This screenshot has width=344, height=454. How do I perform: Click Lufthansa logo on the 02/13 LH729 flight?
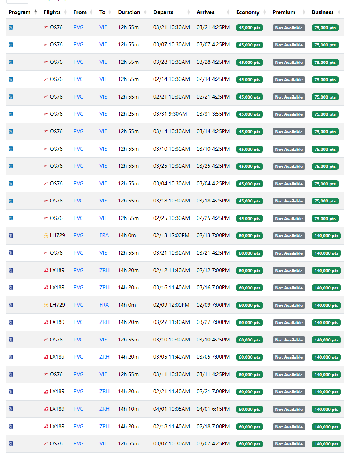tap(46, 236)
